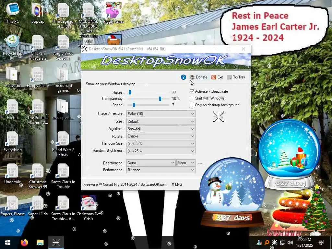Select the Piggly Xmas desktop icon

point(114,13)
